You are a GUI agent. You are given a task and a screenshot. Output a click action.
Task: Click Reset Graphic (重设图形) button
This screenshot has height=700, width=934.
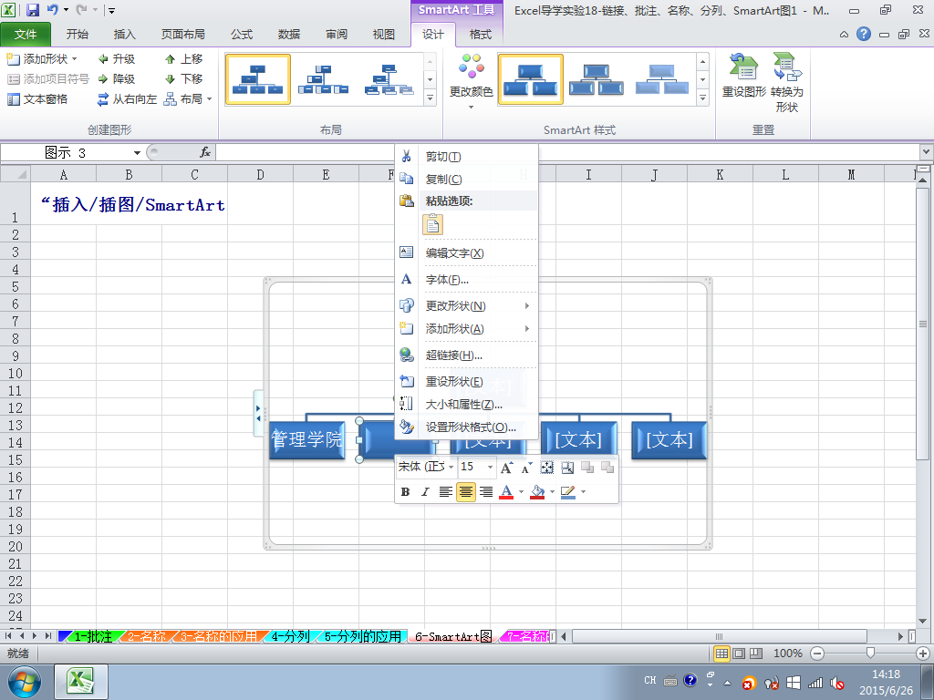(x=744, y=76)
